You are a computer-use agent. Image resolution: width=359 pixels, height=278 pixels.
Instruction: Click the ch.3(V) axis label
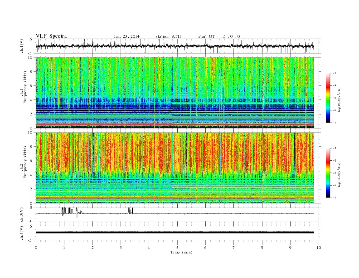(22, 215)
